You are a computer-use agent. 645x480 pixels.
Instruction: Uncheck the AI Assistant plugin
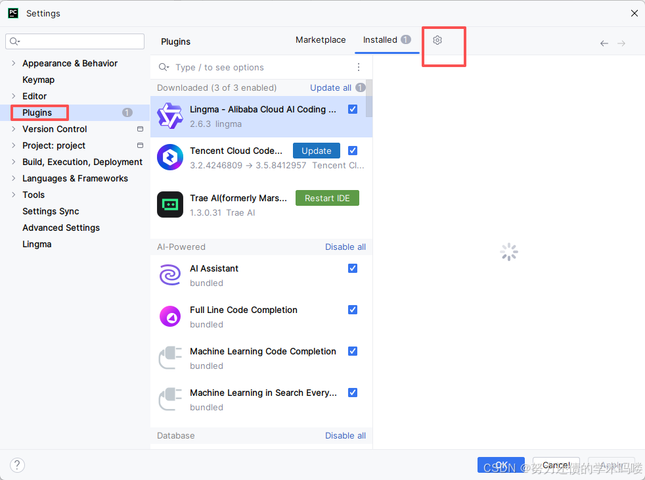[x=353, y=268]
